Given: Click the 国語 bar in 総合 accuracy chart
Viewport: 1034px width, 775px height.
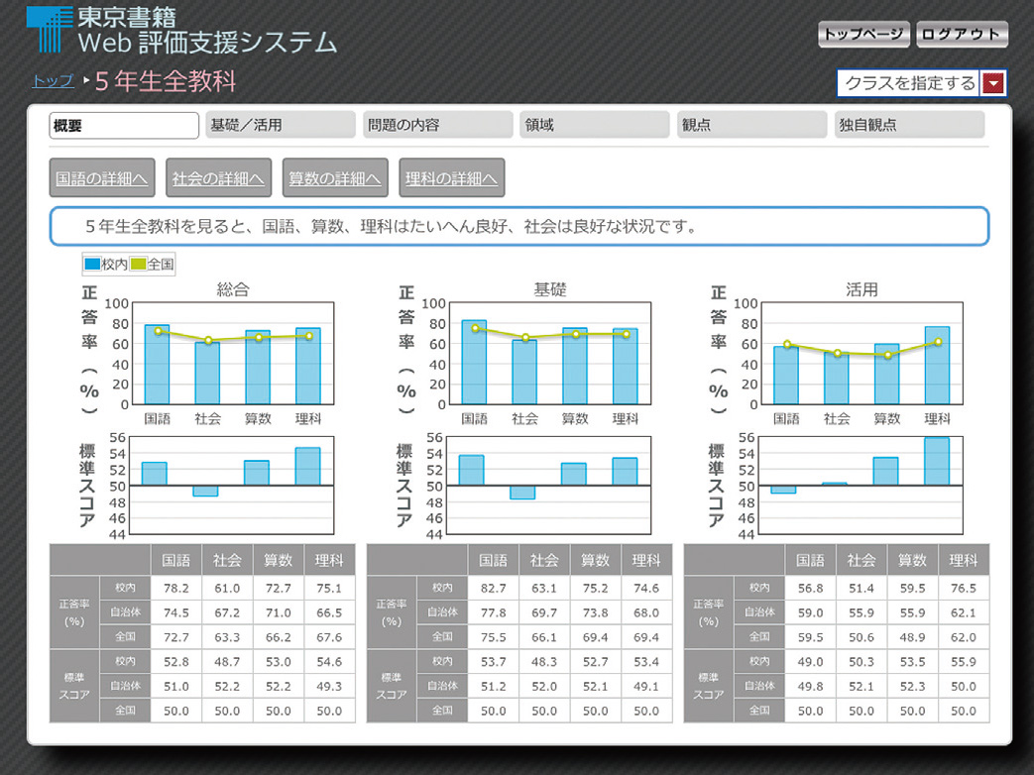Looking at the screenshot, I should (157, 365).
